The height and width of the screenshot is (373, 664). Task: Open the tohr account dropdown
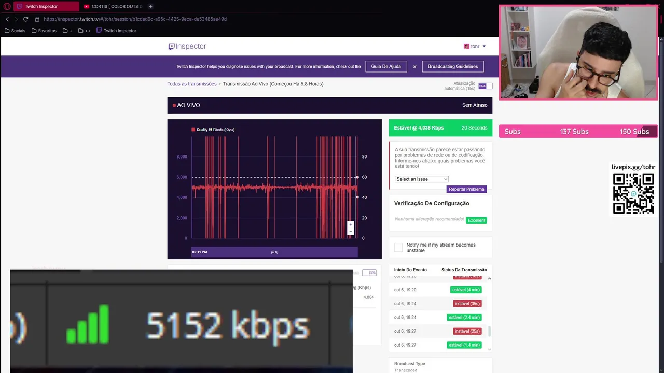[x=475, y=46]
